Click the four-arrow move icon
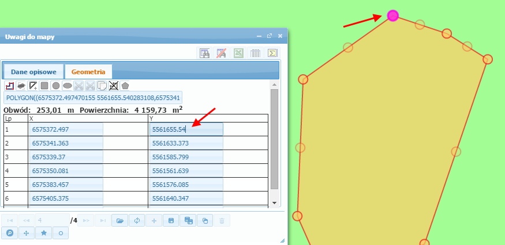This screenshot has width=505, height=245. (27, 233)
